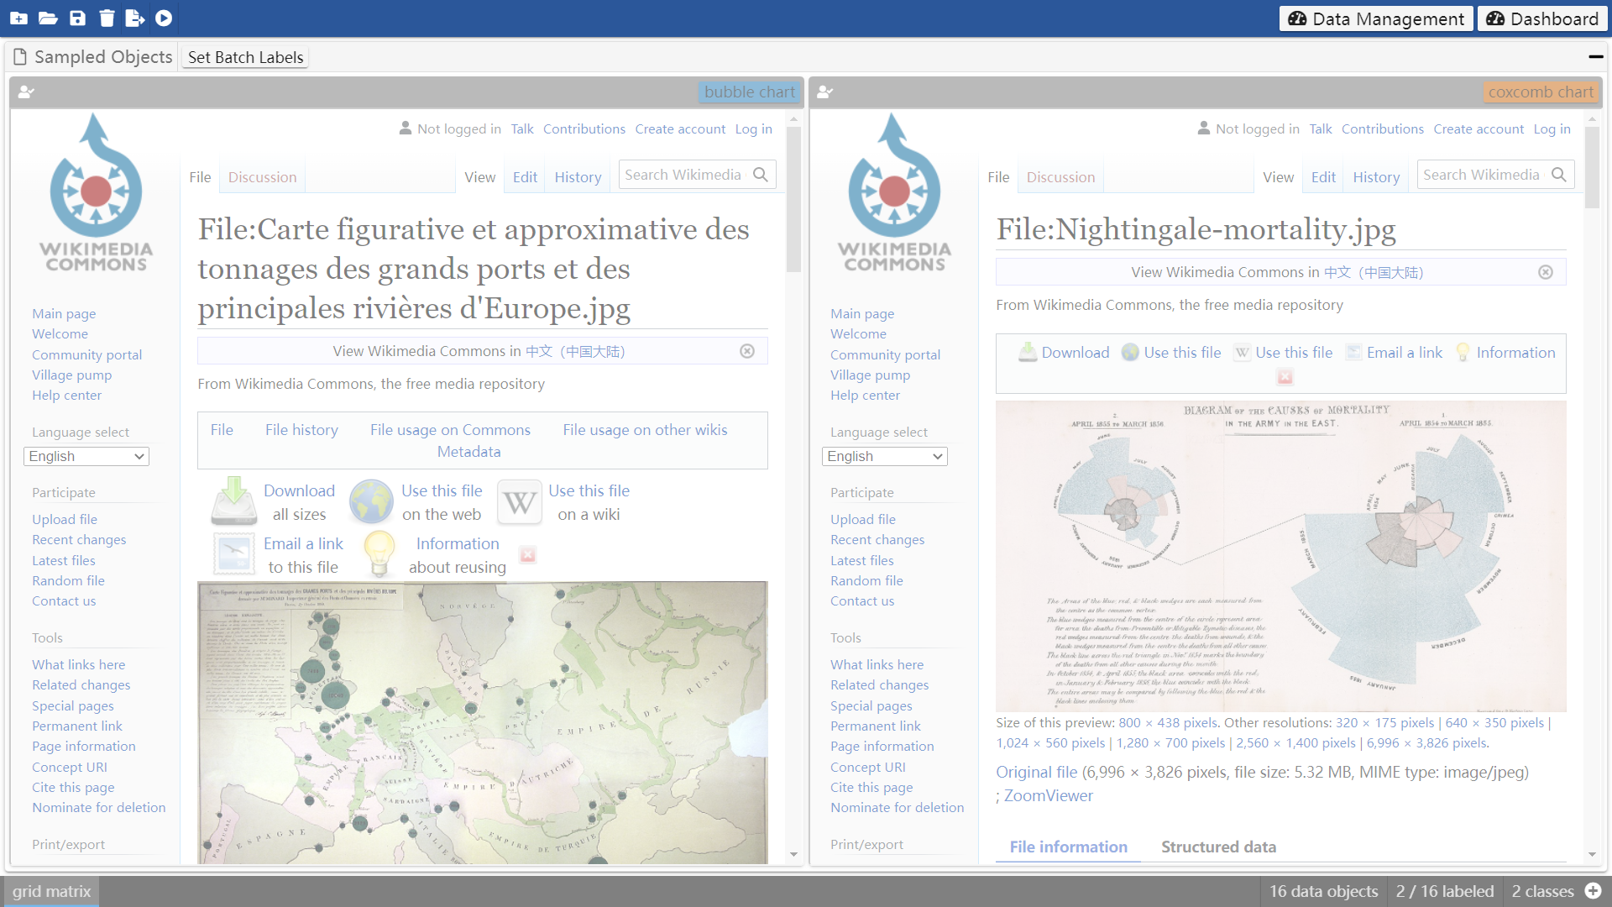Click Wikimedia Commons logo in right card
The height and width of the screenshot is (907, 1612).
(x=894, y=193)
